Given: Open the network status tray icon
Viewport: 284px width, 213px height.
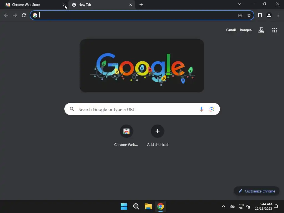Looking at the screenshot, I should click(x=241, y=206).
